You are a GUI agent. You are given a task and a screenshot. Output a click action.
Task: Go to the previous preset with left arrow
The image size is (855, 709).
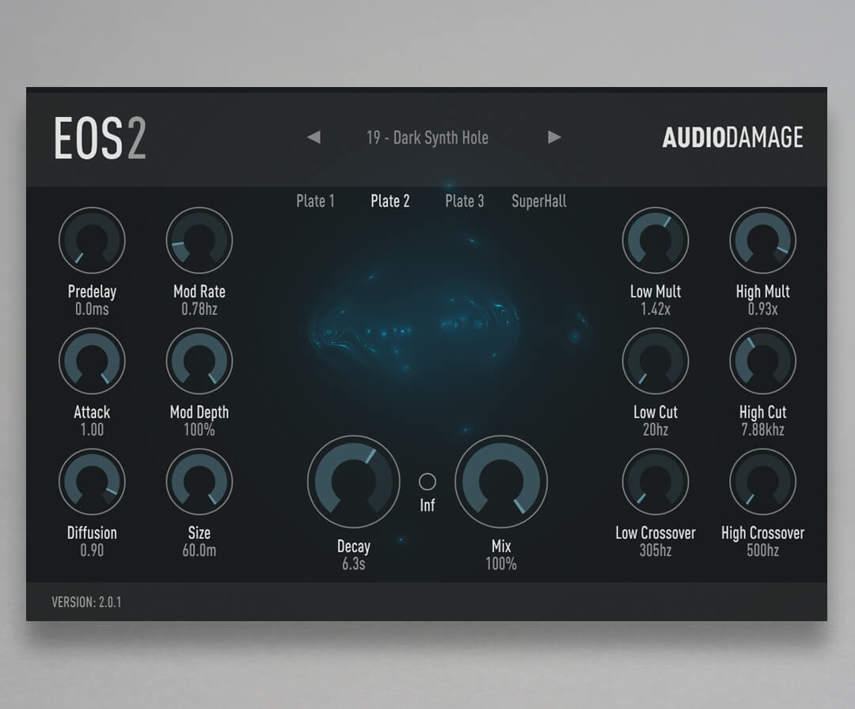[x=314, y=138]
